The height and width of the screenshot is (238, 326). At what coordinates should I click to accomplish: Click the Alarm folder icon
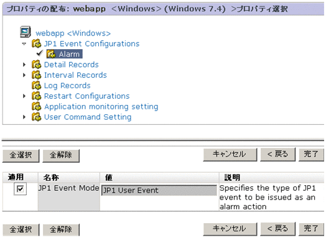coord(51,54)
